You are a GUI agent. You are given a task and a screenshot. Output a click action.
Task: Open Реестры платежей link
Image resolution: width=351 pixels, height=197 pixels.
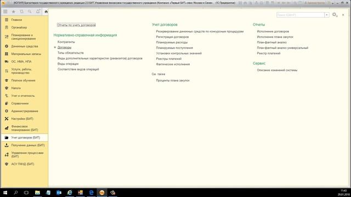(169, 59)
